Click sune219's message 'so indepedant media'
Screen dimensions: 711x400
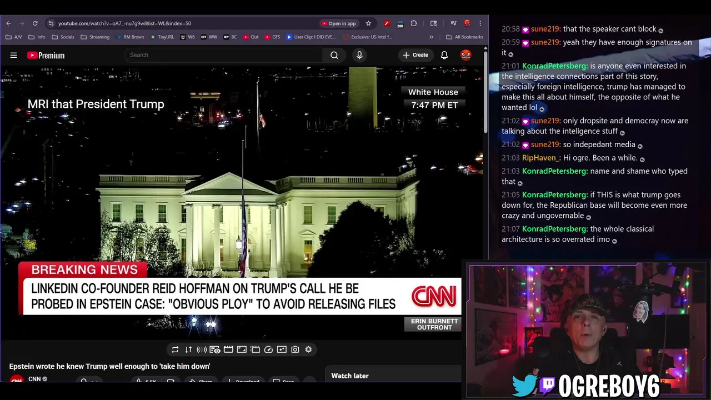572,144
